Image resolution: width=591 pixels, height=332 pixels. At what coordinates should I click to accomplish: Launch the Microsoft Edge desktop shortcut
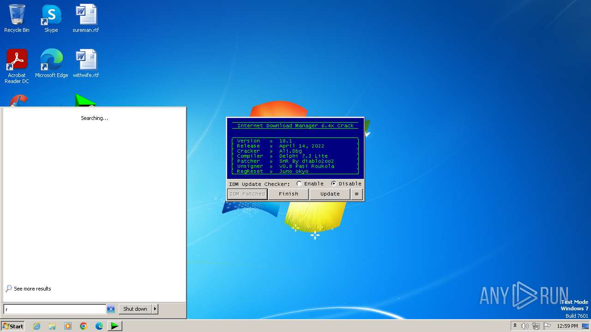coord(51,64)
